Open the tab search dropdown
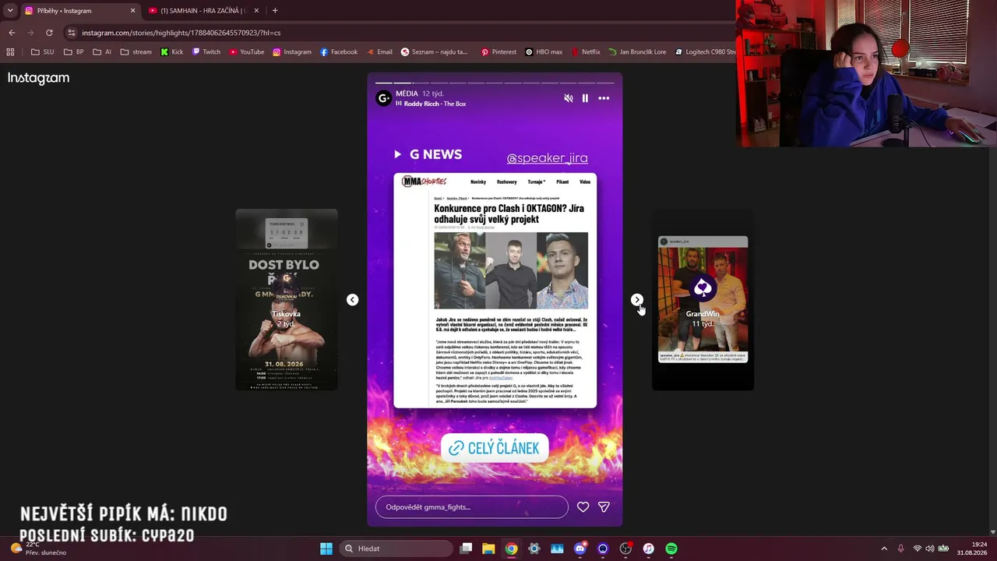997x561 pixels. pos(10,11)
